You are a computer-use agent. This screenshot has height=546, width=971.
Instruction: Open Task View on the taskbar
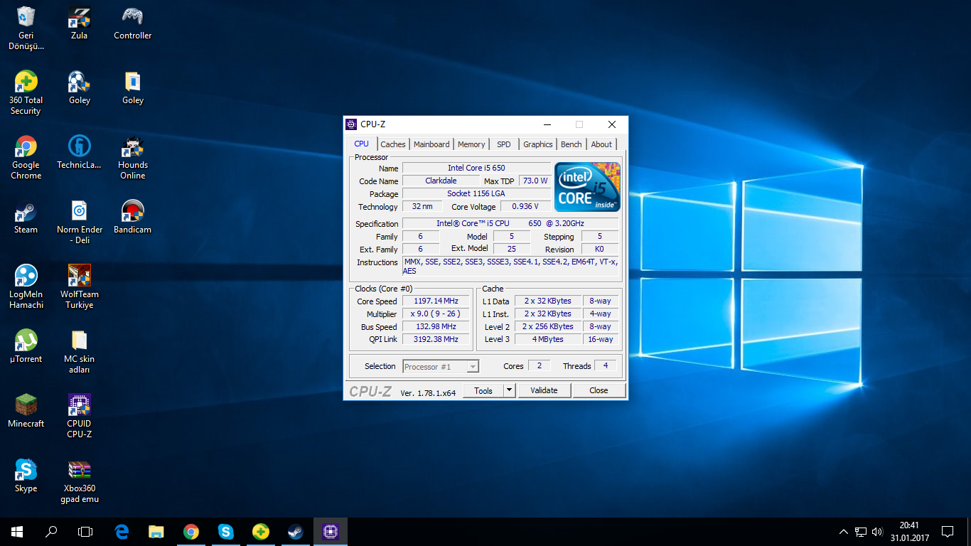[x=85, y=531]
